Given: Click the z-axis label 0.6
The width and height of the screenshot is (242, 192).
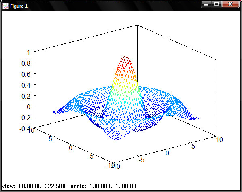Looking at the screenshot, I should pos(26,74).
